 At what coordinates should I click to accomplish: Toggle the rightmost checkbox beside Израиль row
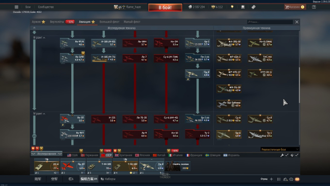[x=296, y=155]
